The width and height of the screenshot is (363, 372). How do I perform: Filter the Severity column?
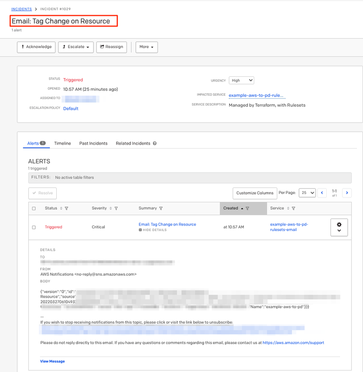(116, 208)
